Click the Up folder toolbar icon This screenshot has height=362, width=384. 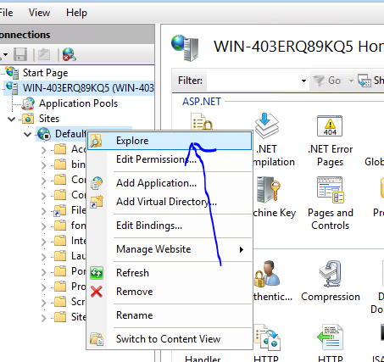pyautogui.click(x=44, y=54)
